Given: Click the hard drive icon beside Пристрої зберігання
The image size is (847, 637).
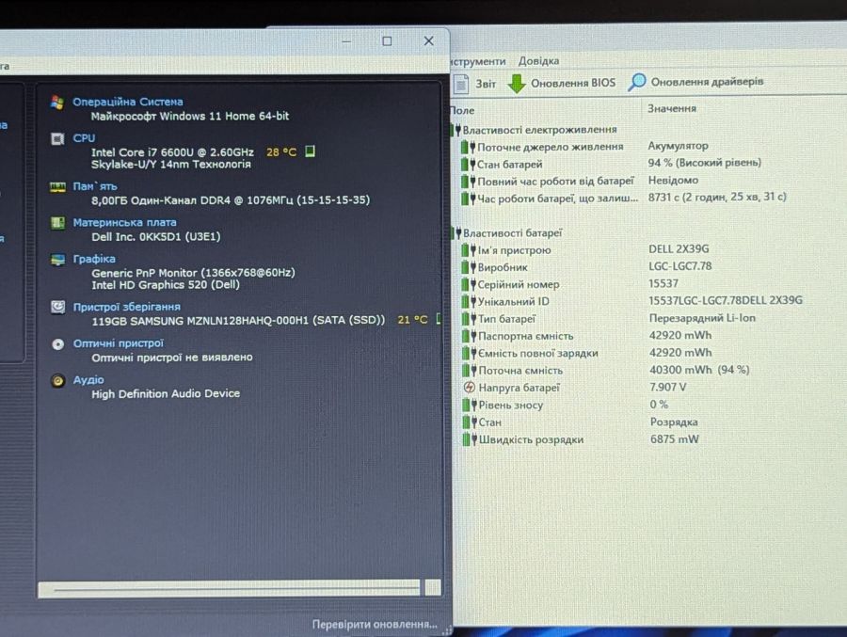Looking at the screenshot, I should point(57,307).
